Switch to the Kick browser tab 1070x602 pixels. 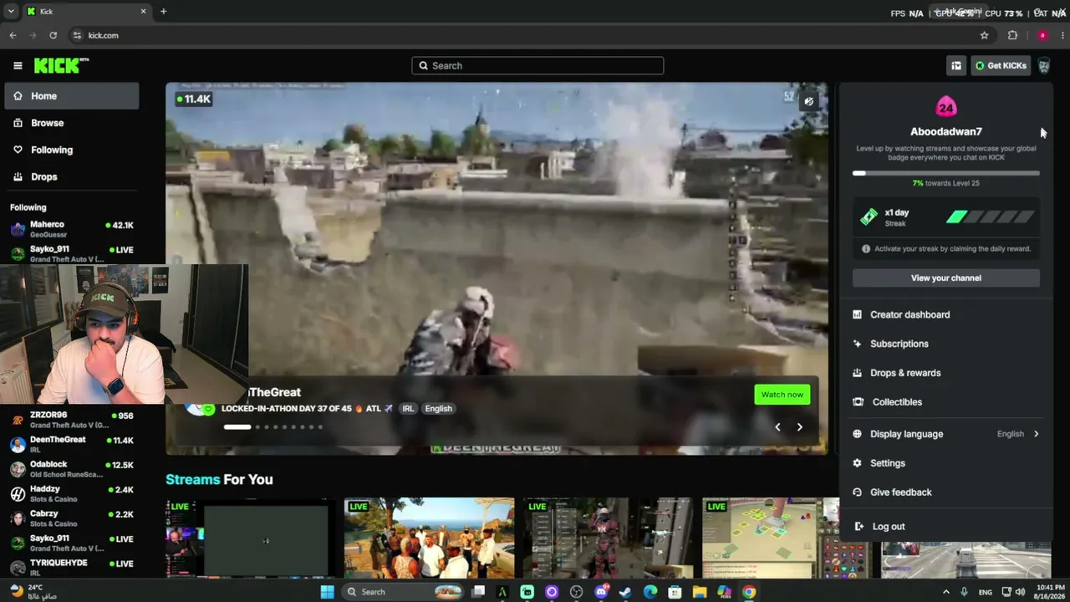coord(87,12)
